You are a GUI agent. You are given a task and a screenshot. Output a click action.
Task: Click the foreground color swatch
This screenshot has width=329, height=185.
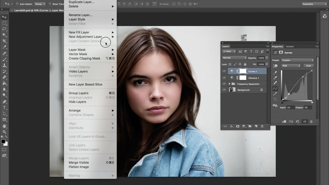(3, 141)
